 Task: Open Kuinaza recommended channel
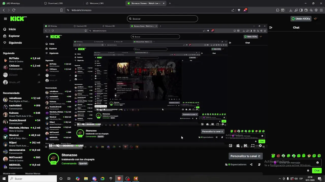coord(22,114)
